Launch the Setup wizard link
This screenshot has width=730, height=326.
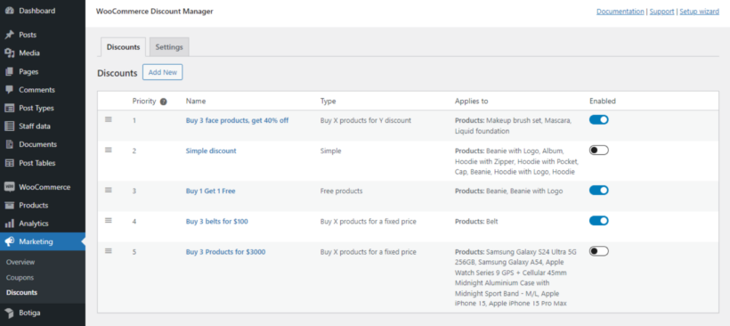click(699, 12)
